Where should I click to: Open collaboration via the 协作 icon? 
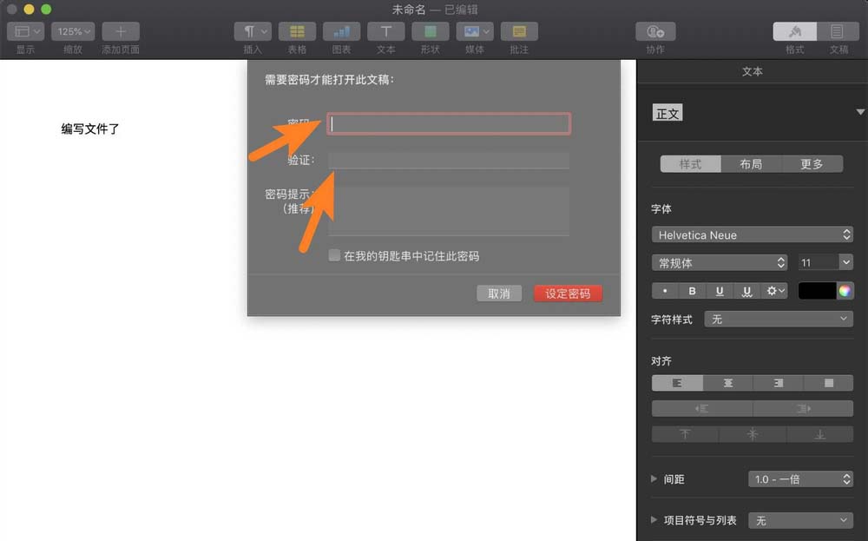point(655,31)
